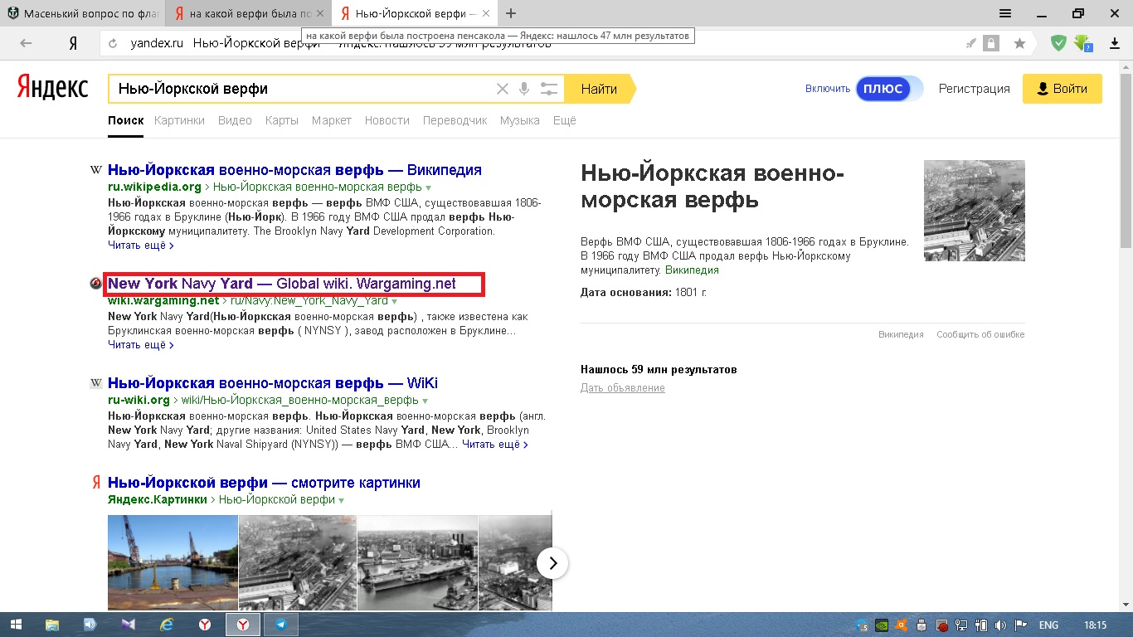
Task: Open the padlock site security icon
Action: pos(990,43)
